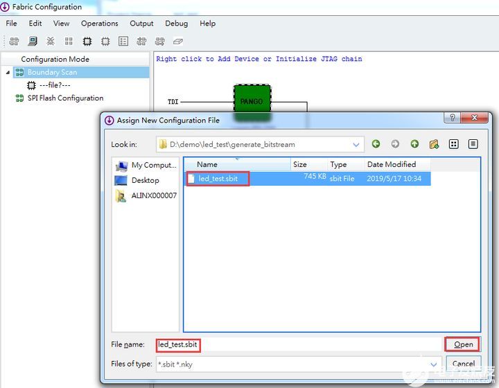Click the list document toolbar icon
Viewport: 499px width, 388px height.
click(x=123, y=42)
